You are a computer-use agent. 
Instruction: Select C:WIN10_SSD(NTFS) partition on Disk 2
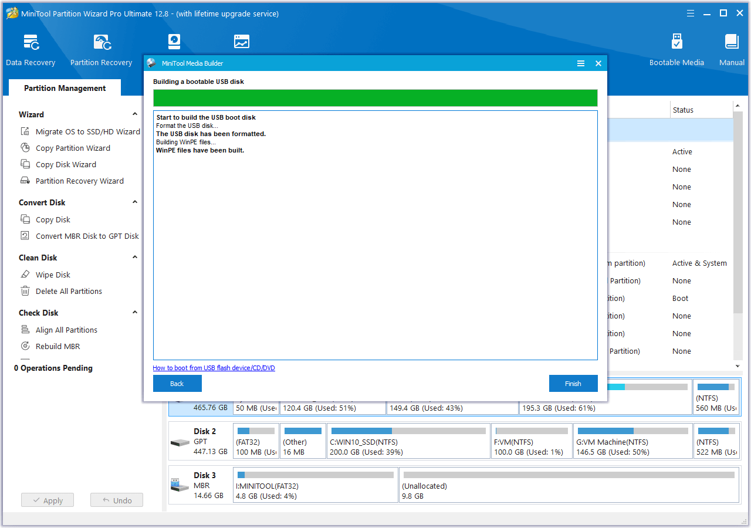pos(408,441)
